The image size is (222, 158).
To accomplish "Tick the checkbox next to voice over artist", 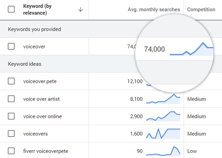I will click(x=11, y=99).
